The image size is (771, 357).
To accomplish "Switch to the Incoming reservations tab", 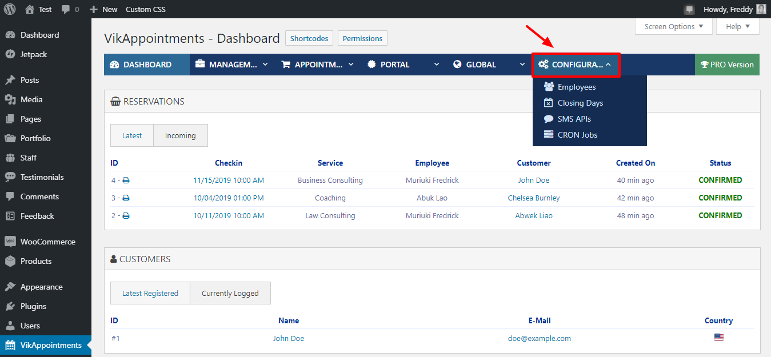I will tap(180, 135).
